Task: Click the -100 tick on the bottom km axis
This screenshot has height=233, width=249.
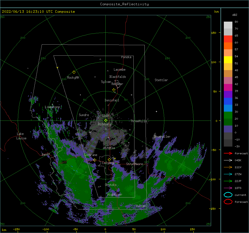Action: tap(46, 229)
